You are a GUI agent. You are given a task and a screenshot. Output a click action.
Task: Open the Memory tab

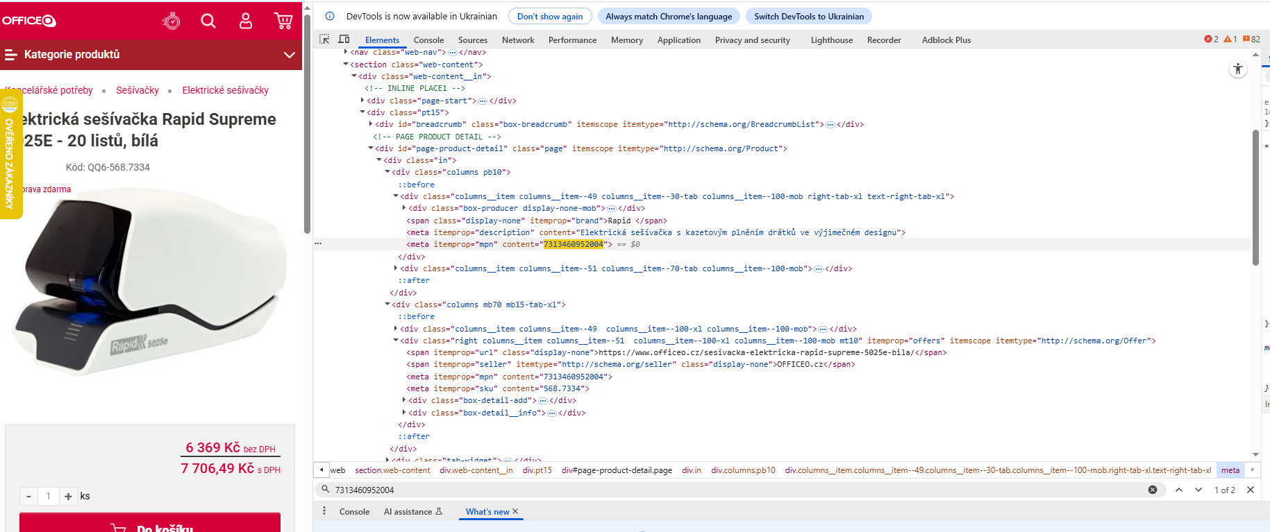pos(627,40)
